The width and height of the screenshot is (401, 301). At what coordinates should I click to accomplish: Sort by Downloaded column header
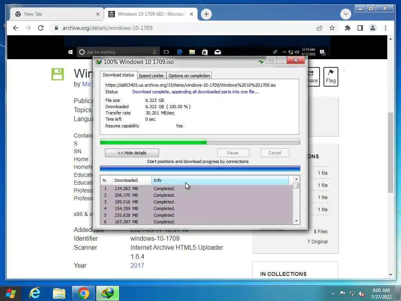(x=132, y=180)
